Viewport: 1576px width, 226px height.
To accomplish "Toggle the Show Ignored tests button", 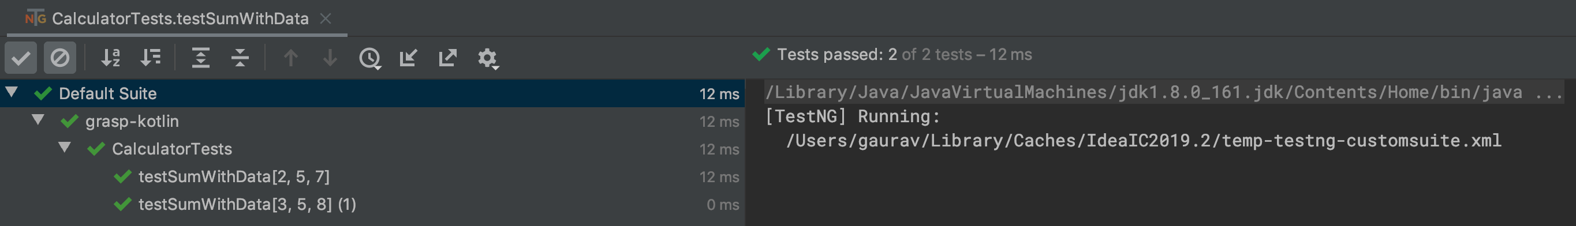I will click(x=60, y=58).
